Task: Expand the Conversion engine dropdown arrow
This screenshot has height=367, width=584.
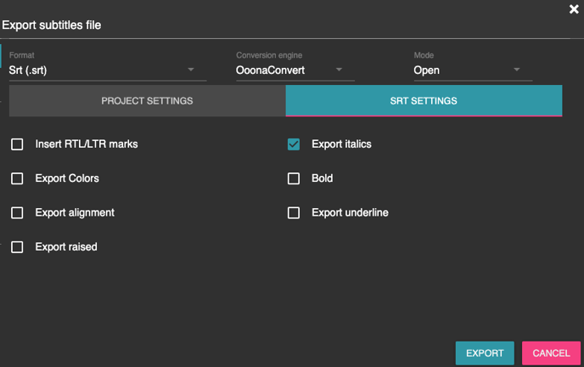Action: (339, 70)
